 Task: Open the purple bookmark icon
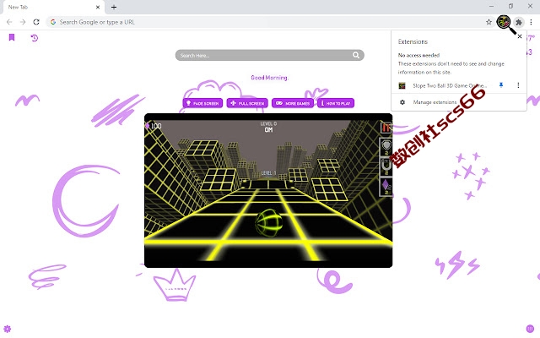(x=12, y=37)
